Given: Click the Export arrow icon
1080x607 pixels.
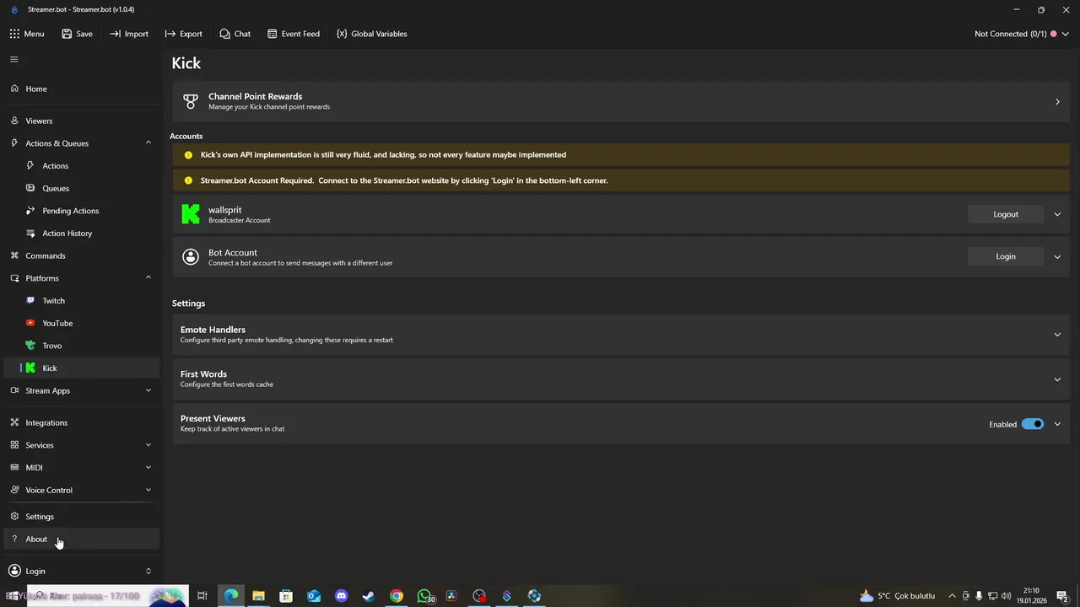Looking at the screenshot, I should [170, 34].
